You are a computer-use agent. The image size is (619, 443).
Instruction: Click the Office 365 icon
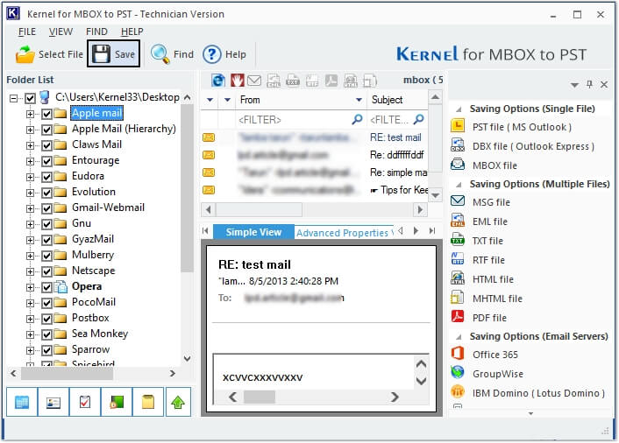coord(458,353)
